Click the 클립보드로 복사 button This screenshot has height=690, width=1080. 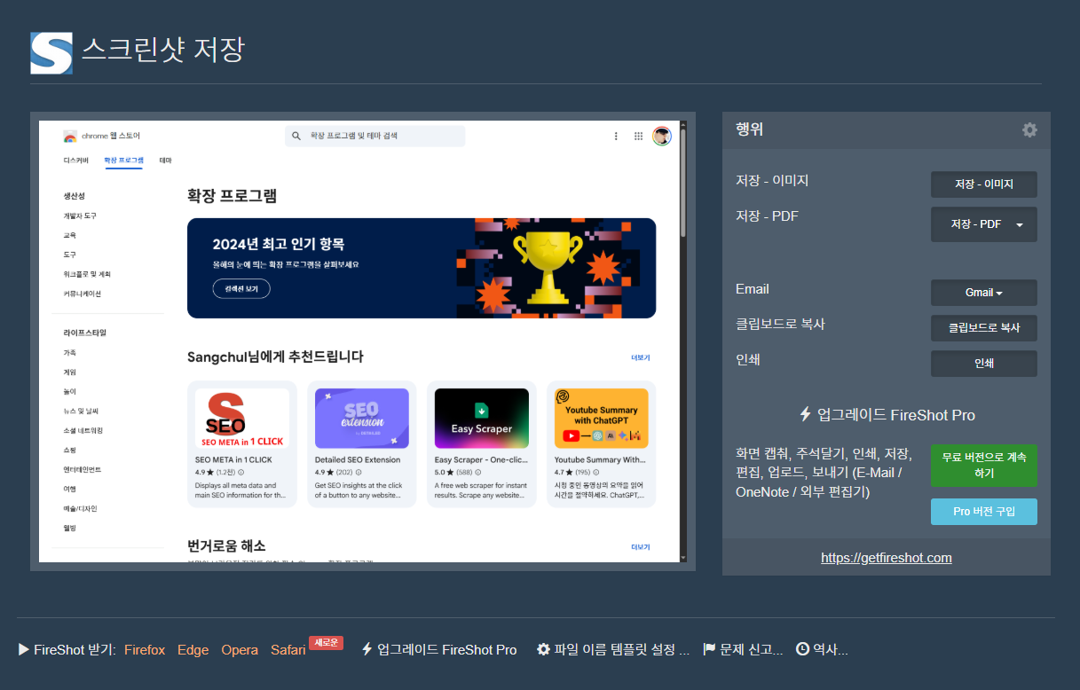(x=983, y=328)
